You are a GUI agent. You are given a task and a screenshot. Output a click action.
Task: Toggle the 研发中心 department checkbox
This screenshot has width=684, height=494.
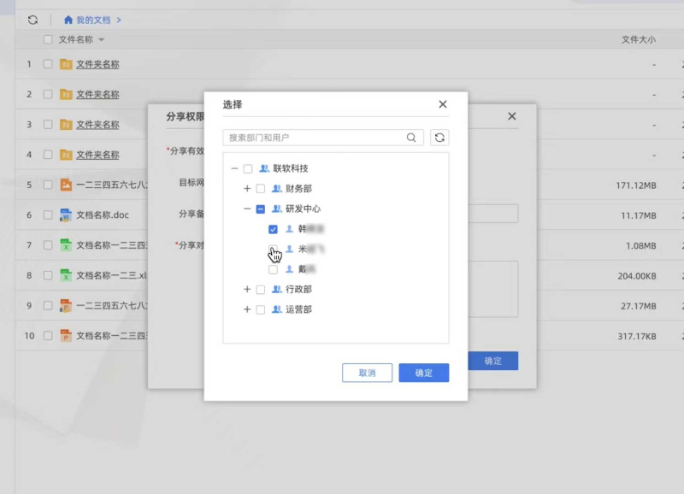coord(261,209)
